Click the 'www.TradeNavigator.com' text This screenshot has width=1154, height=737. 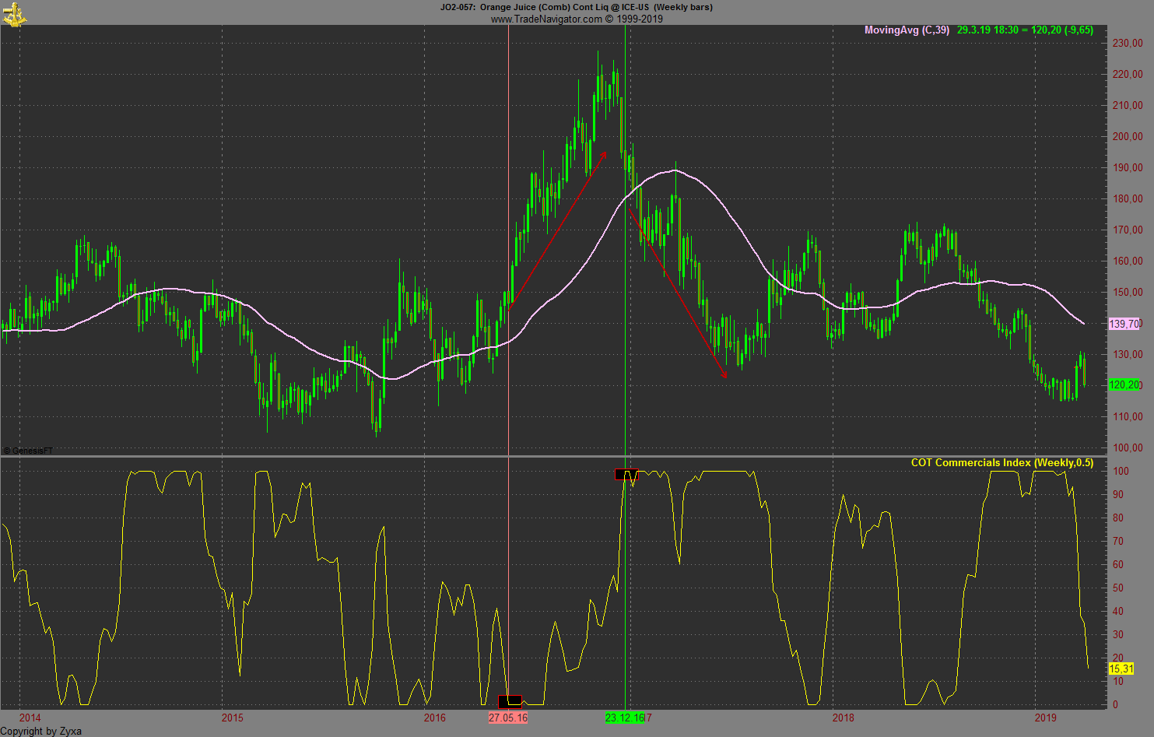click(x=546, y=19)
